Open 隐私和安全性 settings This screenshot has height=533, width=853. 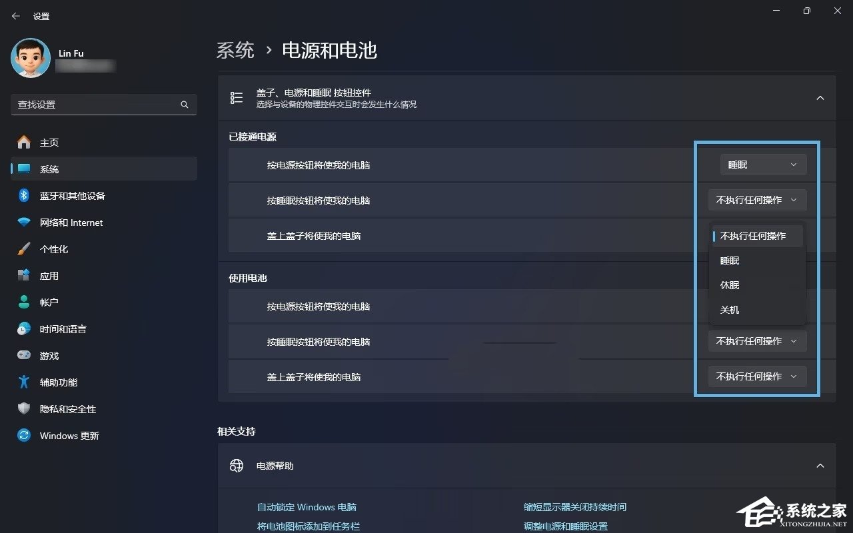click(69, 408)
